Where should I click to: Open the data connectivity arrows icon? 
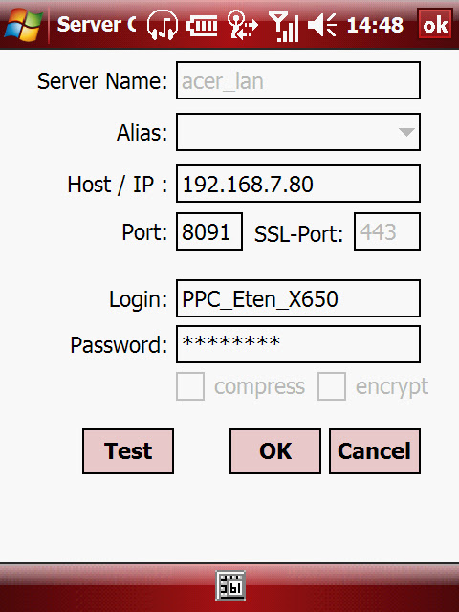(242, 26)
